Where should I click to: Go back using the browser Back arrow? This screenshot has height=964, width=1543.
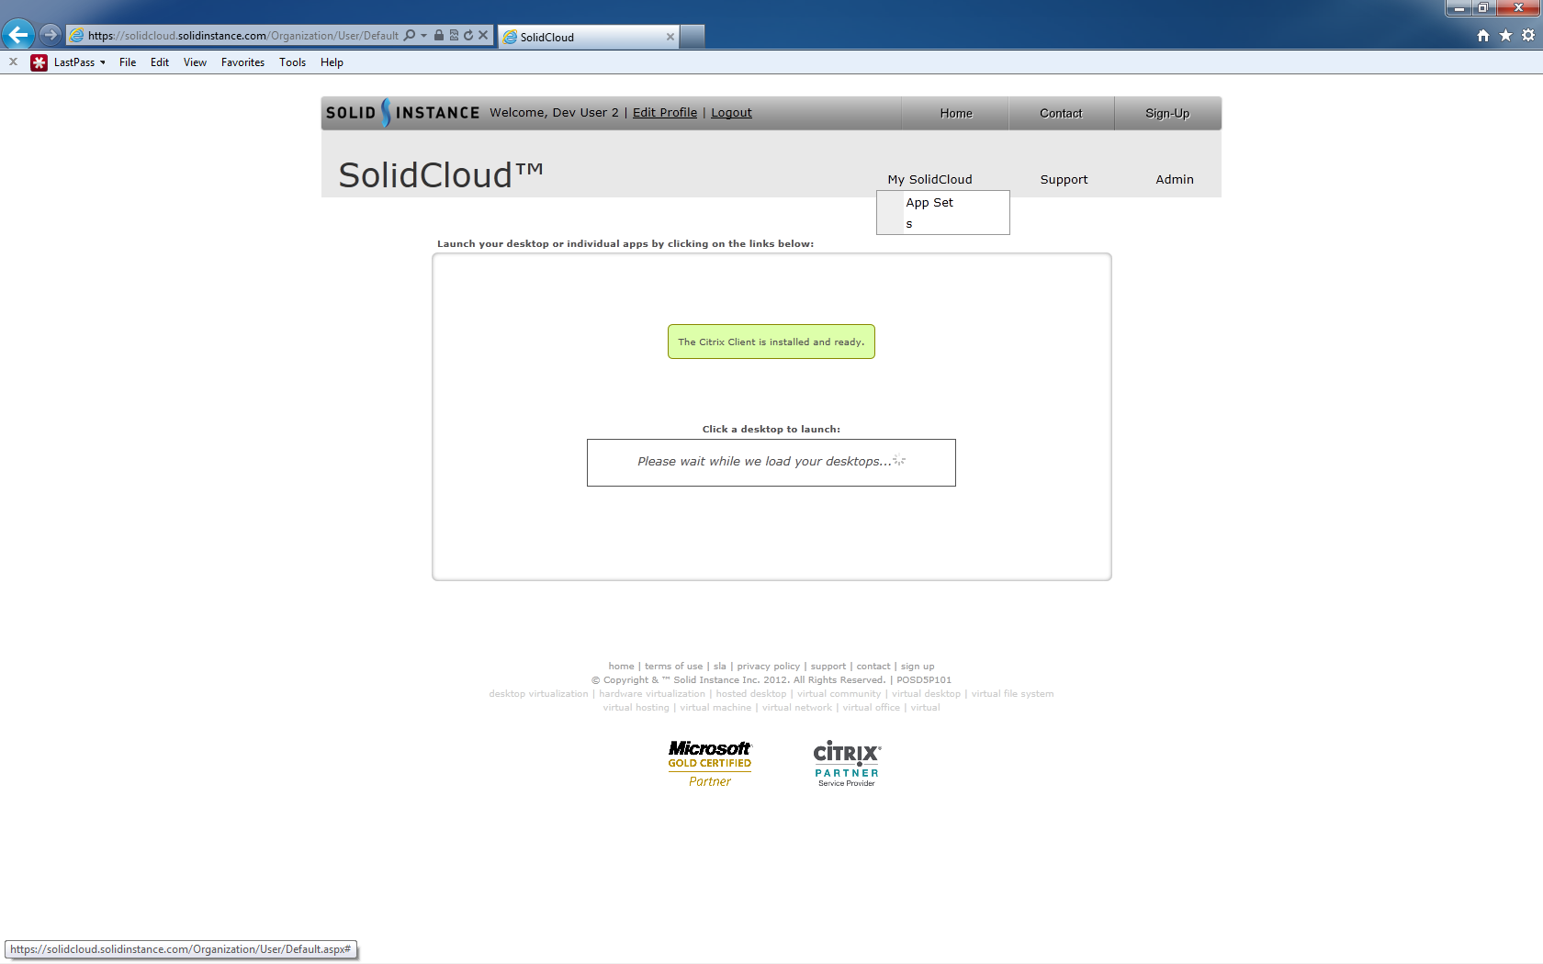coord(18,35)
